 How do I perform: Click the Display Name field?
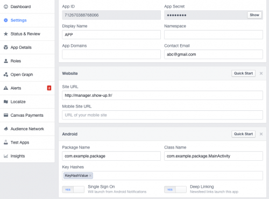pos(111,34)
